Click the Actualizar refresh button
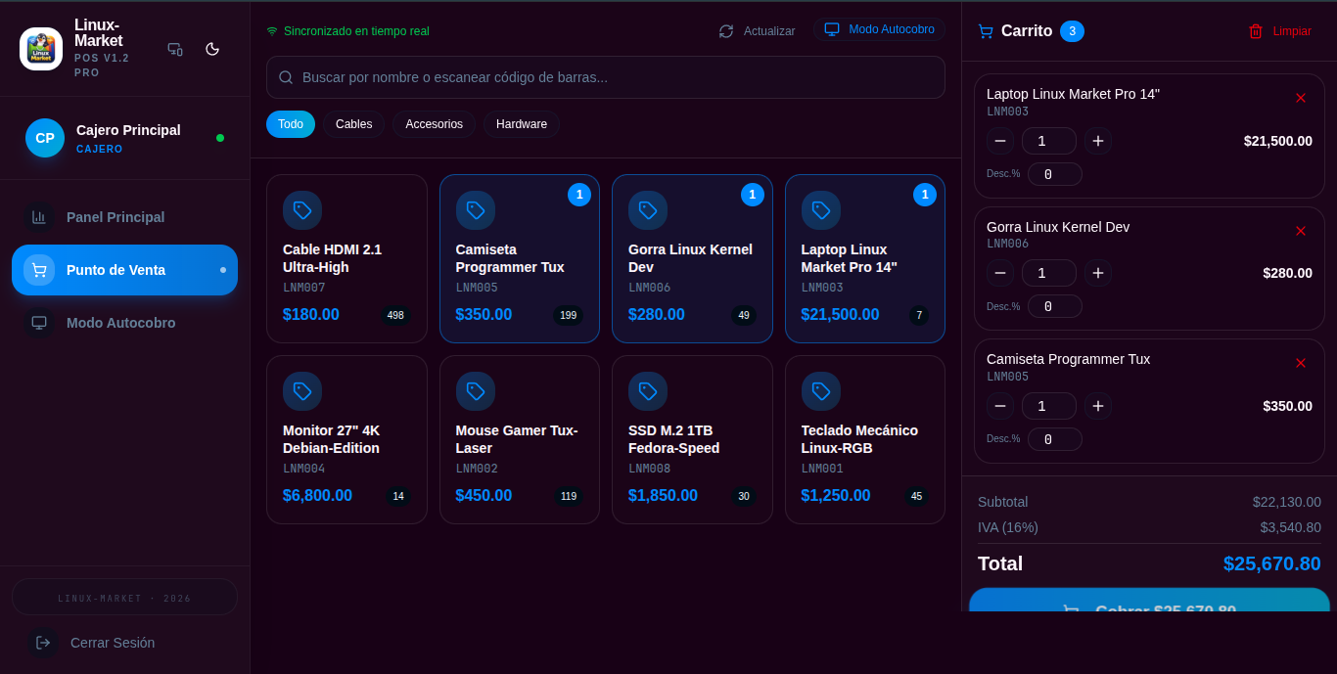The image size is (1337, 674). (x=757, y=31)
